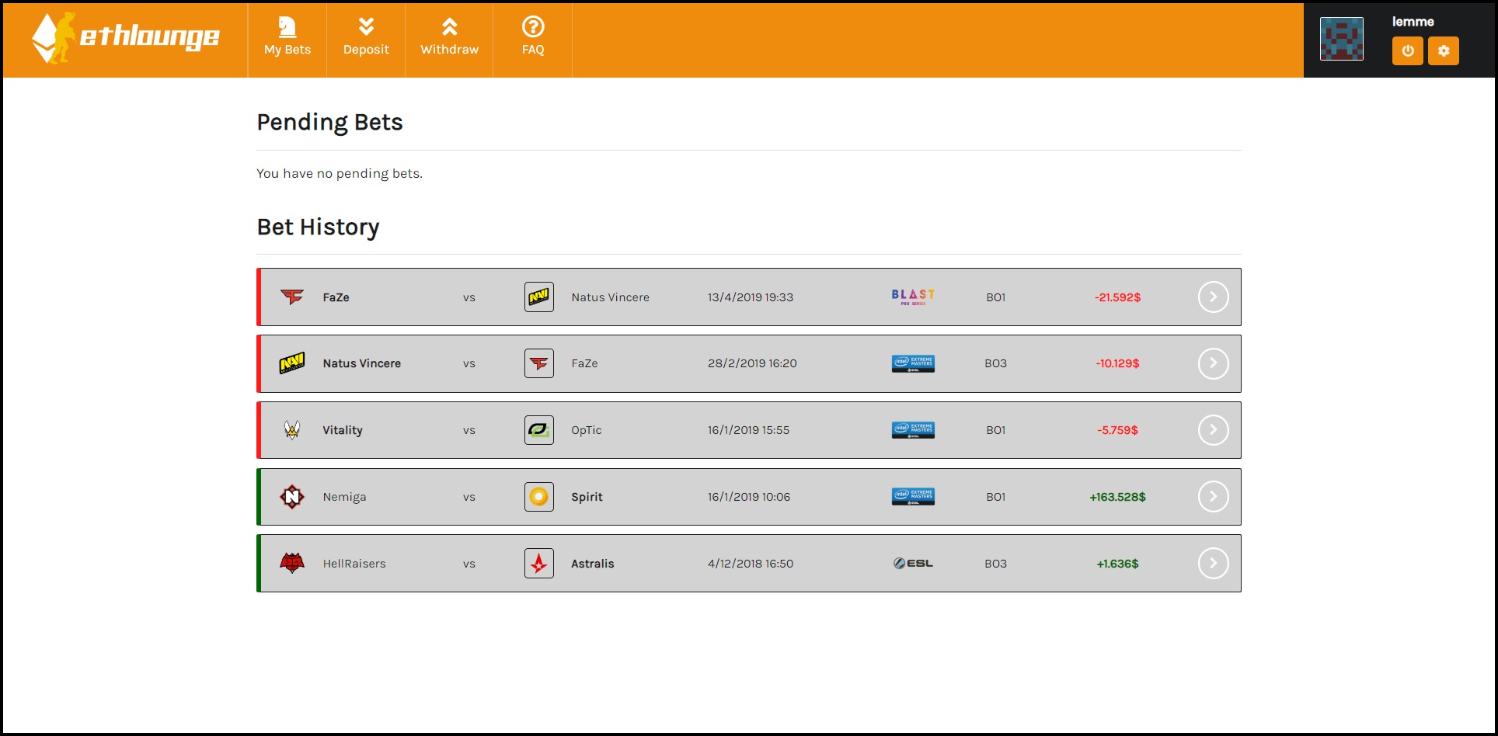The image size is (1498, 736).
Task: Click the lemme username
Action: [1413, 22]
